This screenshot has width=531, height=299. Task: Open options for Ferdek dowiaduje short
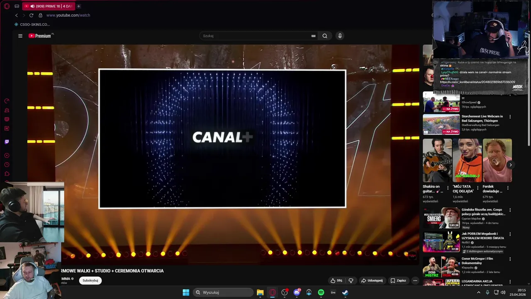(508, 188)
